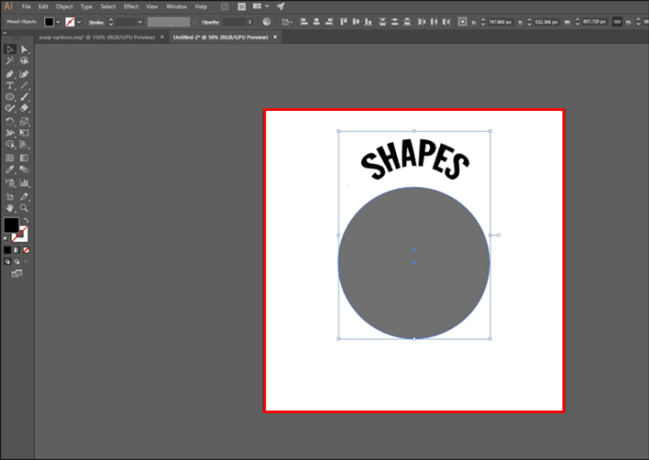Enable Draw Behind mode
649x460 pixels.
17,262
